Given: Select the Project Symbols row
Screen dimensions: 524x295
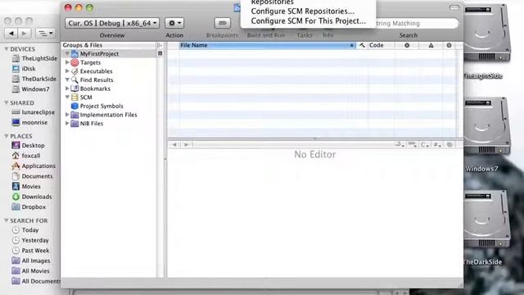Looking at the screenshot, I should (x=109, y=106).
